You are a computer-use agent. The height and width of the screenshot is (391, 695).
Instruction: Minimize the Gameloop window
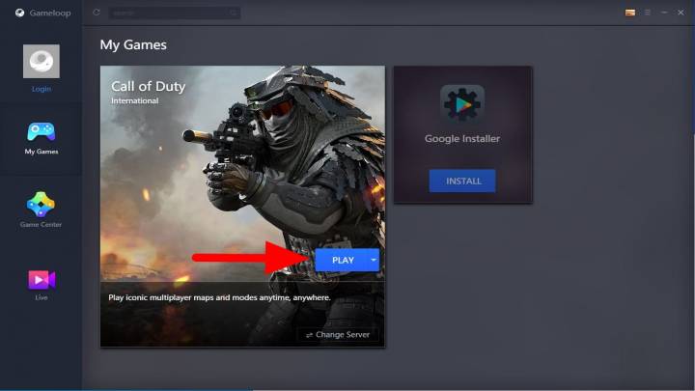[x=664, y=13]
